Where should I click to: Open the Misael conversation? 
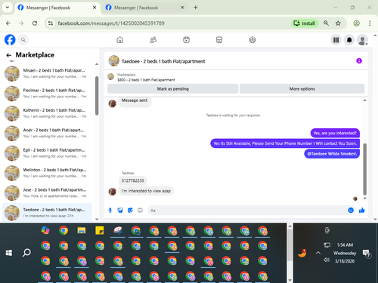[x=47, y=73]
